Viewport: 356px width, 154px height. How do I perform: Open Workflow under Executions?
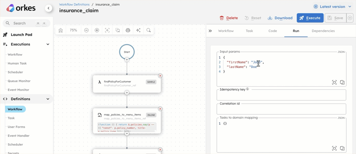15,54
